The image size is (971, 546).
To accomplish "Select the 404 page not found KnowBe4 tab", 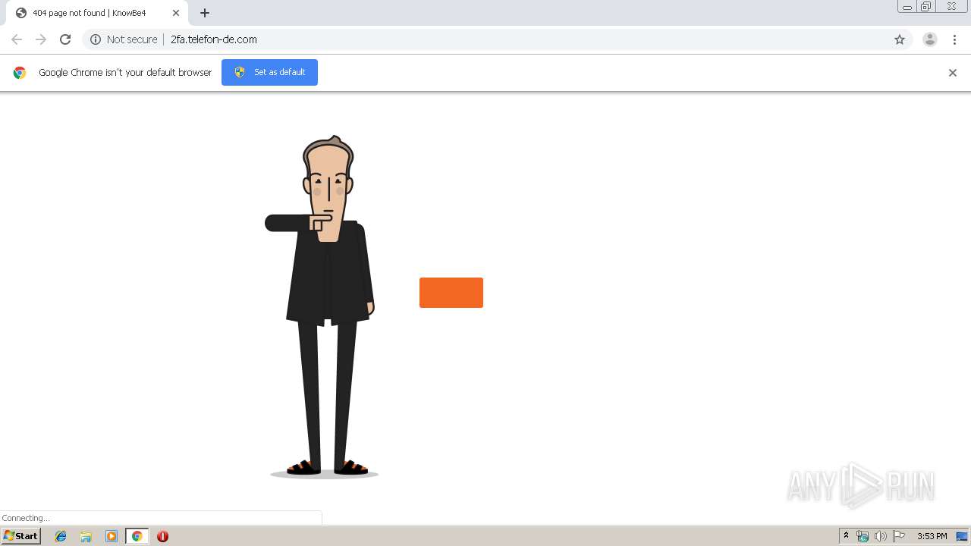I will click(x=97, y=13).
